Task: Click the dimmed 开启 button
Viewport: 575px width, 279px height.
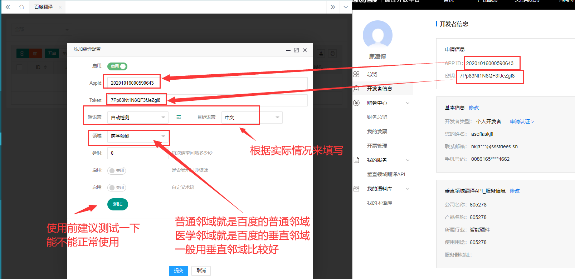Action: pyautogui.click(x=52, y=54)
